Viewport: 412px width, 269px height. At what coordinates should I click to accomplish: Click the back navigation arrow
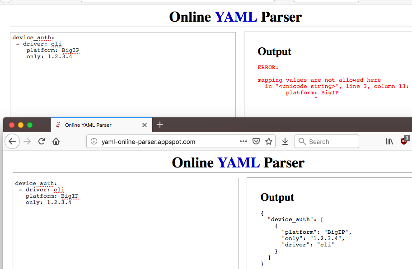12,141
